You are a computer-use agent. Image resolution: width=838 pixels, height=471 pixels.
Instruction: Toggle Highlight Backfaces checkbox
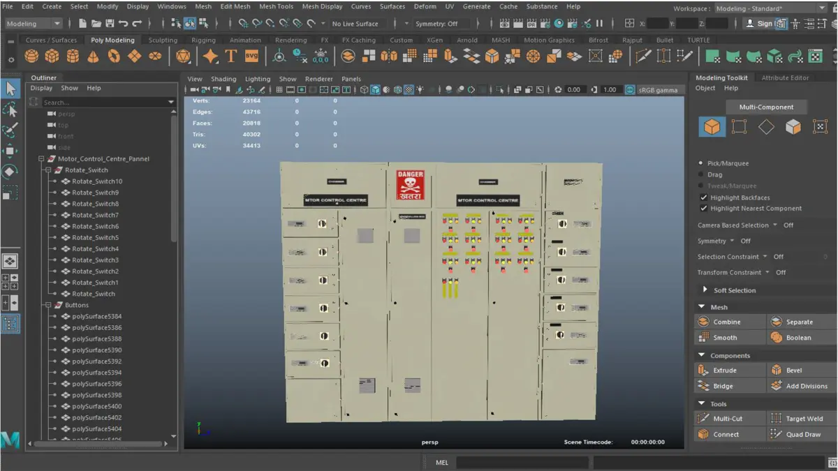click(x=703, y=197)
